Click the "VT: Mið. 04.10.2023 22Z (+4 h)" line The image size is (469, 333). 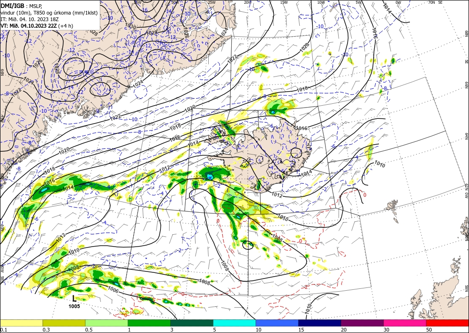tap(37, 26)
